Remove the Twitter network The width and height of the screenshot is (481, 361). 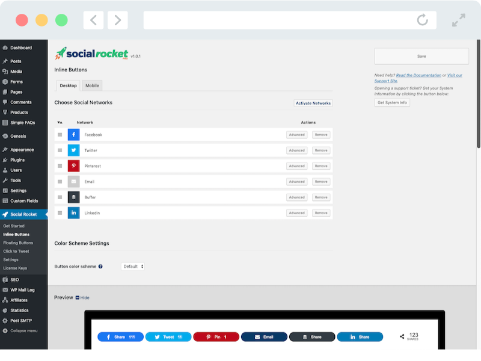click(321, 150)
